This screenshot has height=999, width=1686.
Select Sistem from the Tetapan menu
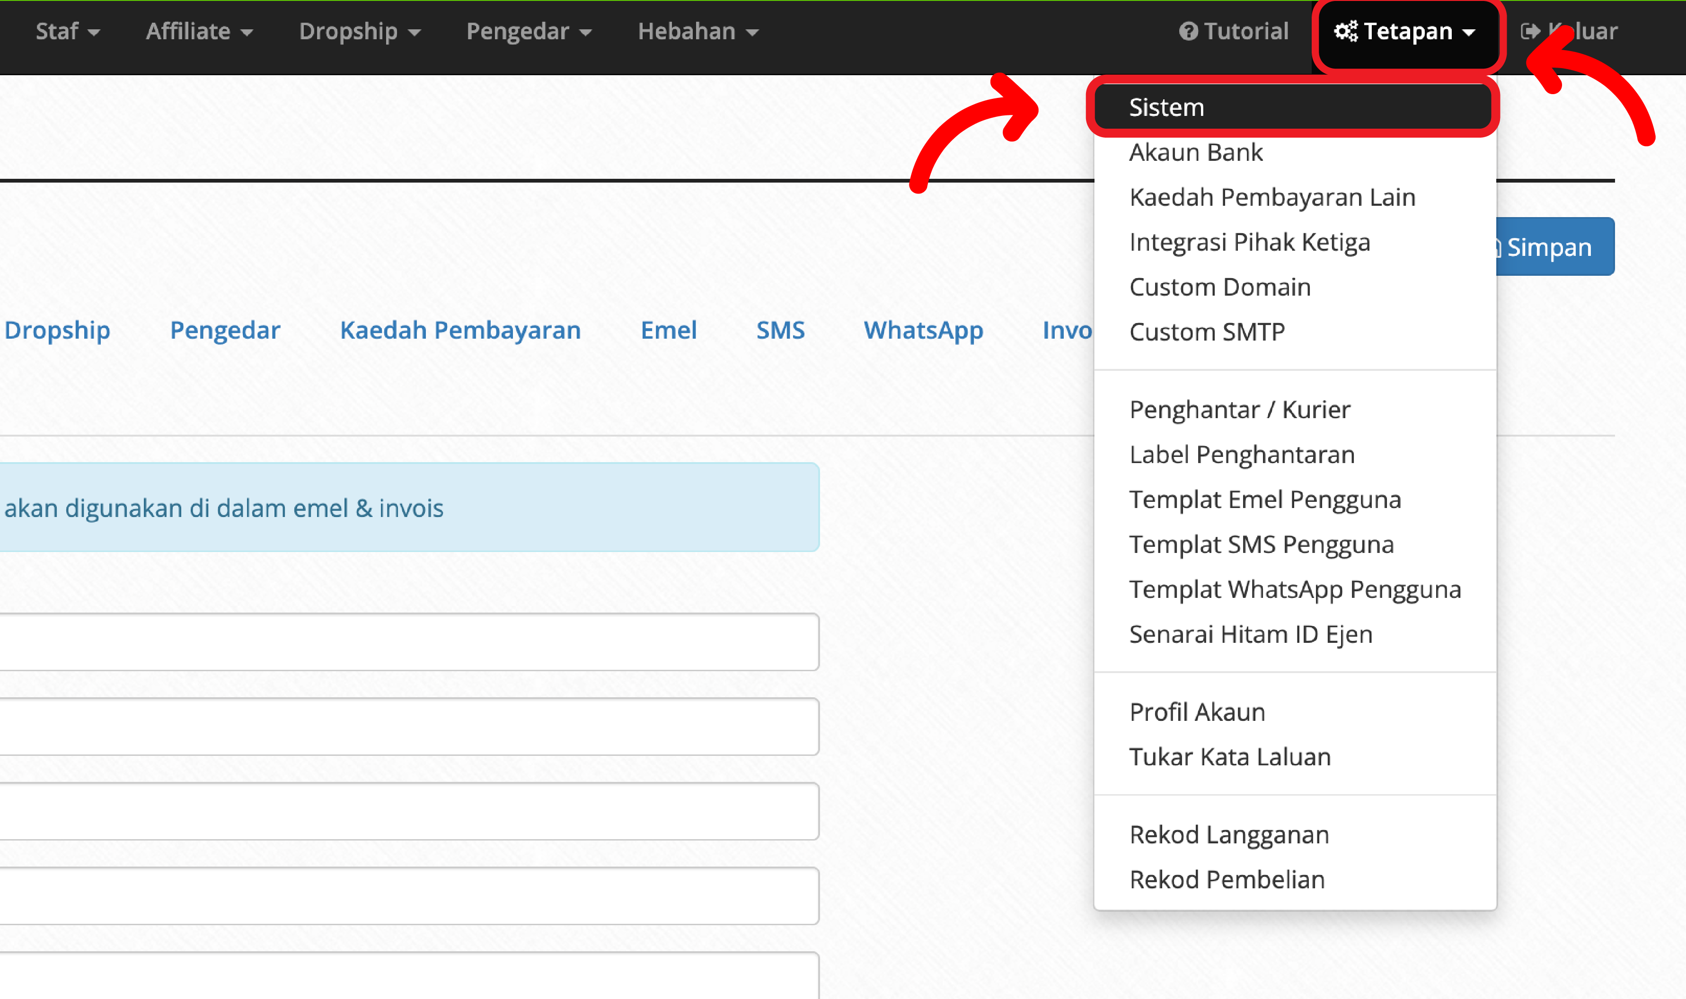point(1166,107)
